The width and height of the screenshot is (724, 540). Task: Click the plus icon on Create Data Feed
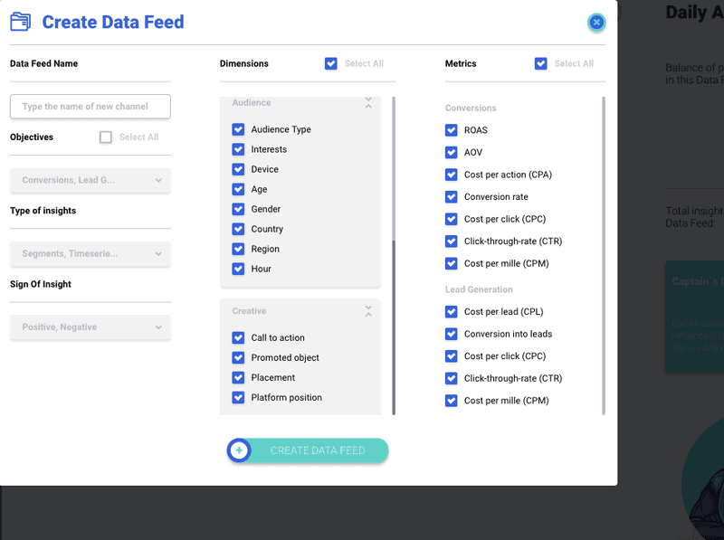click(x=239, y=450)
